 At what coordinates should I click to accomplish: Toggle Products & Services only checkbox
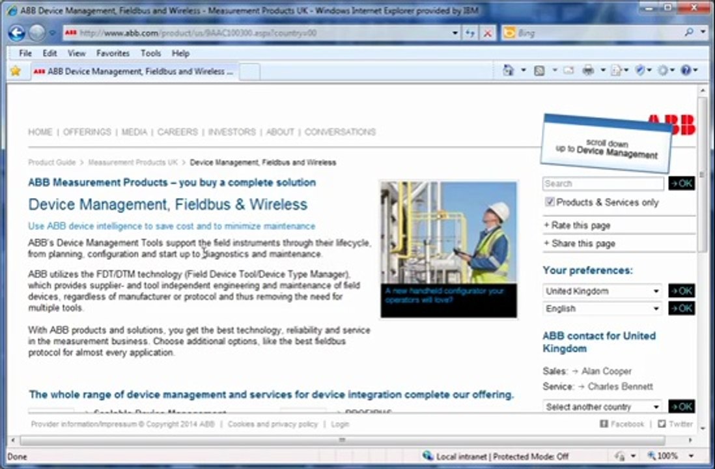click(x=550, y=202)
